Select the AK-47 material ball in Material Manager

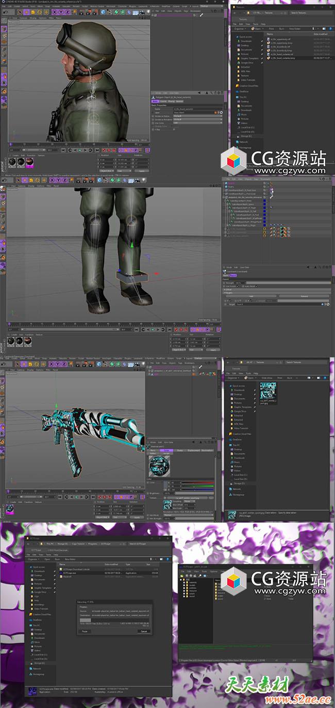(10, 509)
